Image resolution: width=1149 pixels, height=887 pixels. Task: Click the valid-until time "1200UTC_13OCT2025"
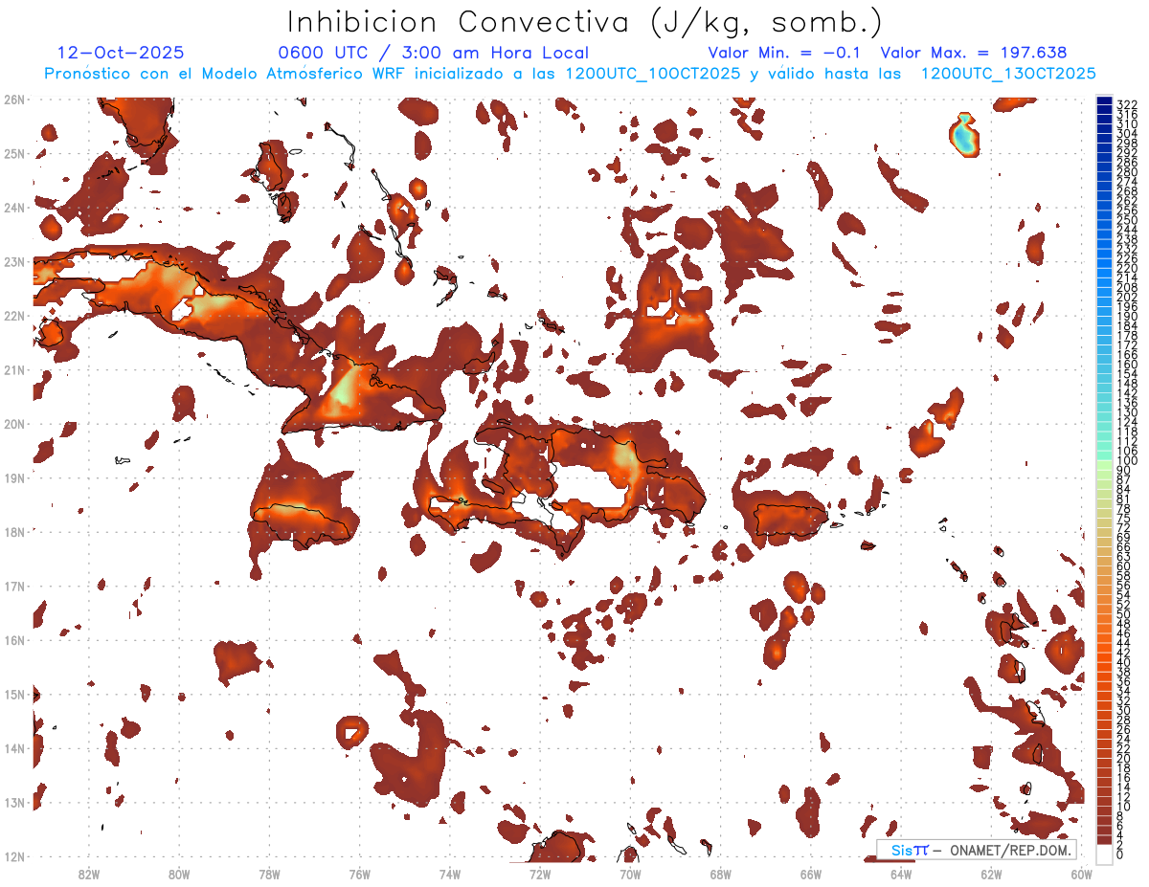click(1008, 74)
